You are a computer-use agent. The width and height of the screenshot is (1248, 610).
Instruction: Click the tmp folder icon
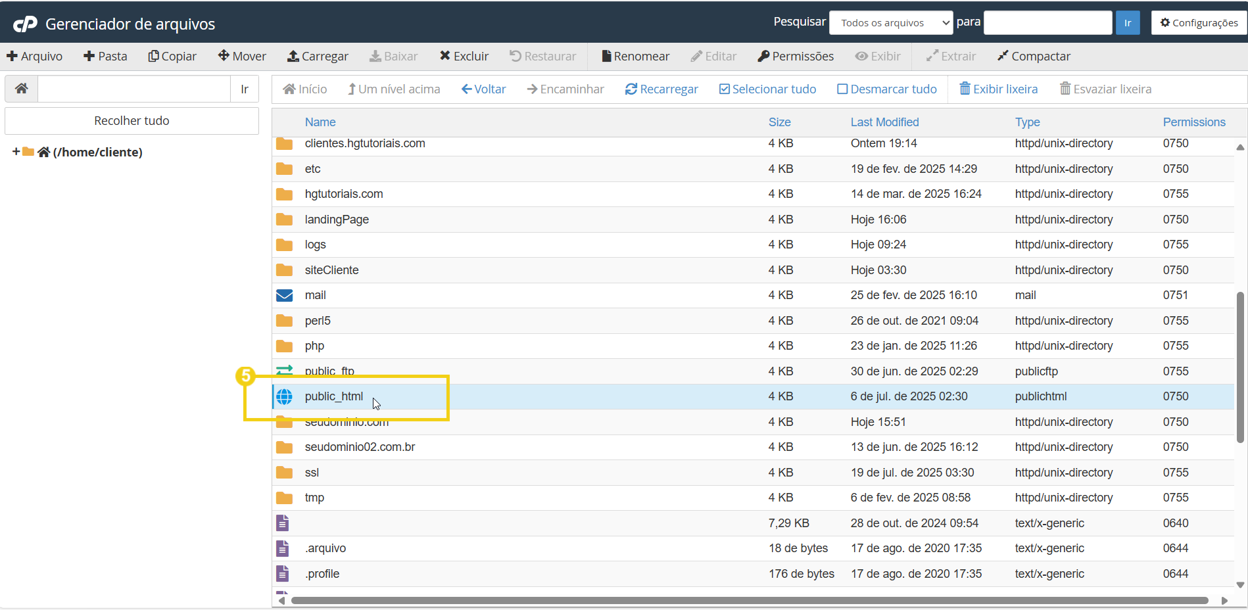pos(284,498)
